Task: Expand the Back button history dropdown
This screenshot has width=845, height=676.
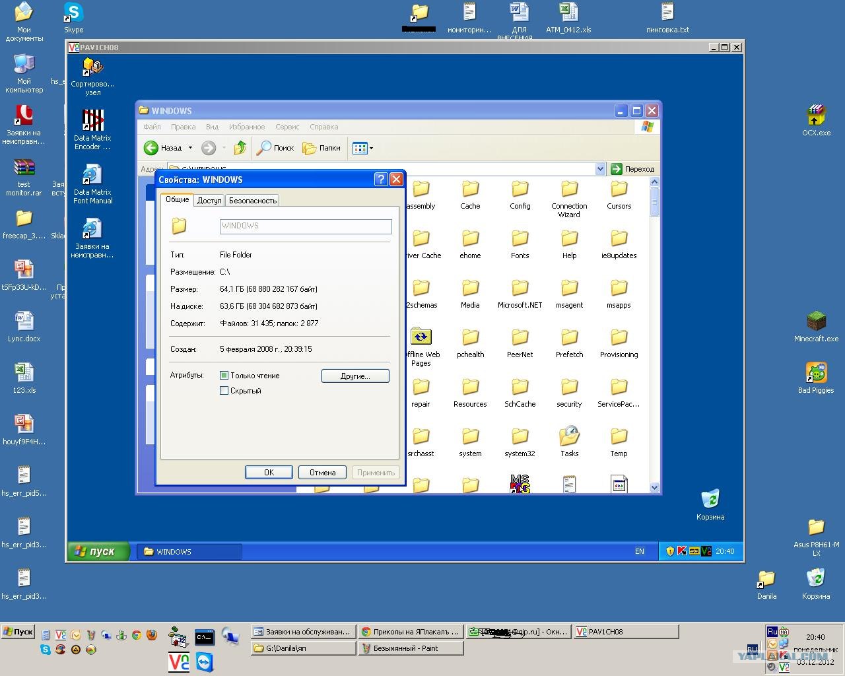Action: (x=191, y=148)
